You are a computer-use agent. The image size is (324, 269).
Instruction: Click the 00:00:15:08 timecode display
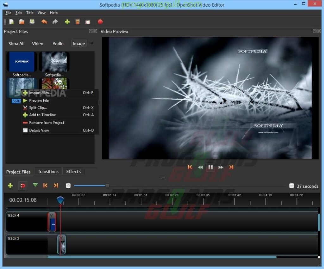click(23, 200)
